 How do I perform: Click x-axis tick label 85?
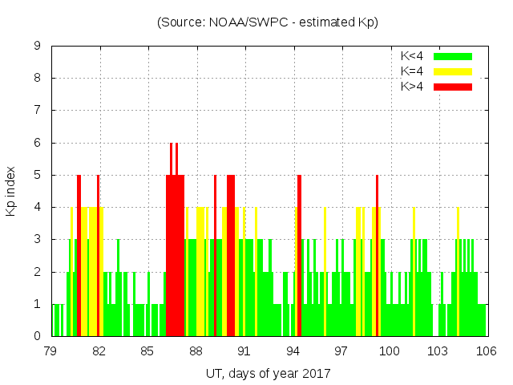click(147, 351)
